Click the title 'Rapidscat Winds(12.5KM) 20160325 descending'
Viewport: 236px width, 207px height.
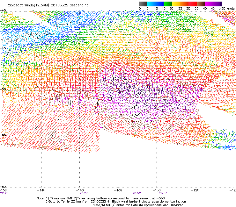pos(48,5)
